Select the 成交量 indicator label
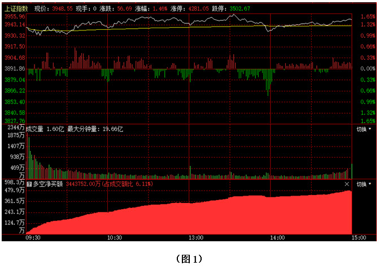This screenshot has width=379, height=270. point(36,129)
